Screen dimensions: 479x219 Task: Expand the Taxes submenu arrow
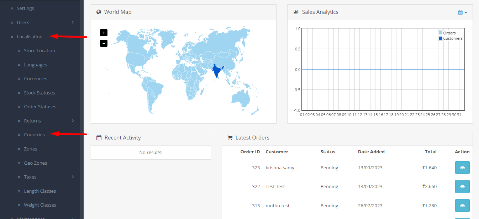[73, 177]
